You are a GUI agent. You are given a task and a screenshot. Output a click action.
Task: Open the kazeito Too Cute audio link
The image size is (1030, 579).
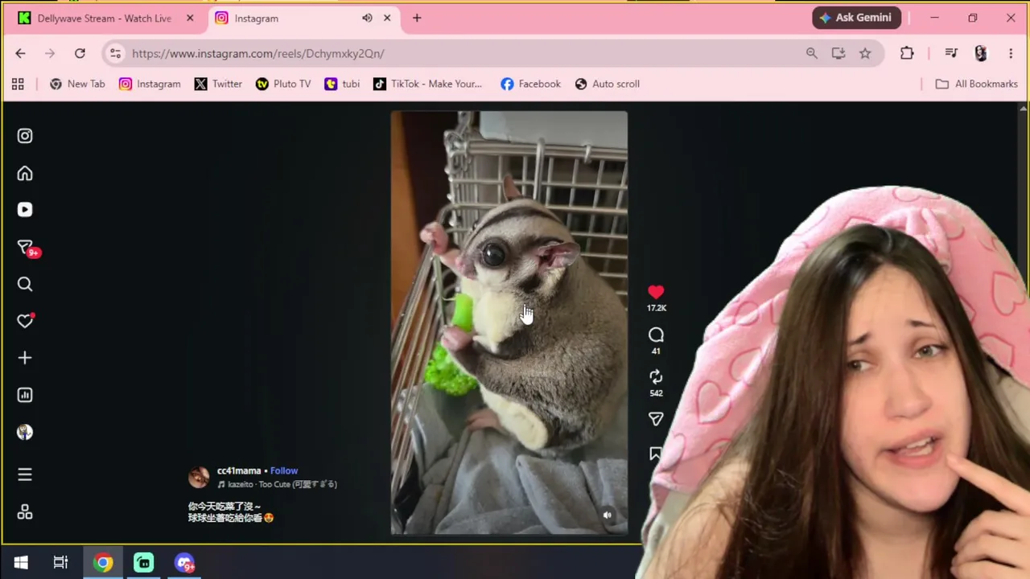tap(278, 484)
